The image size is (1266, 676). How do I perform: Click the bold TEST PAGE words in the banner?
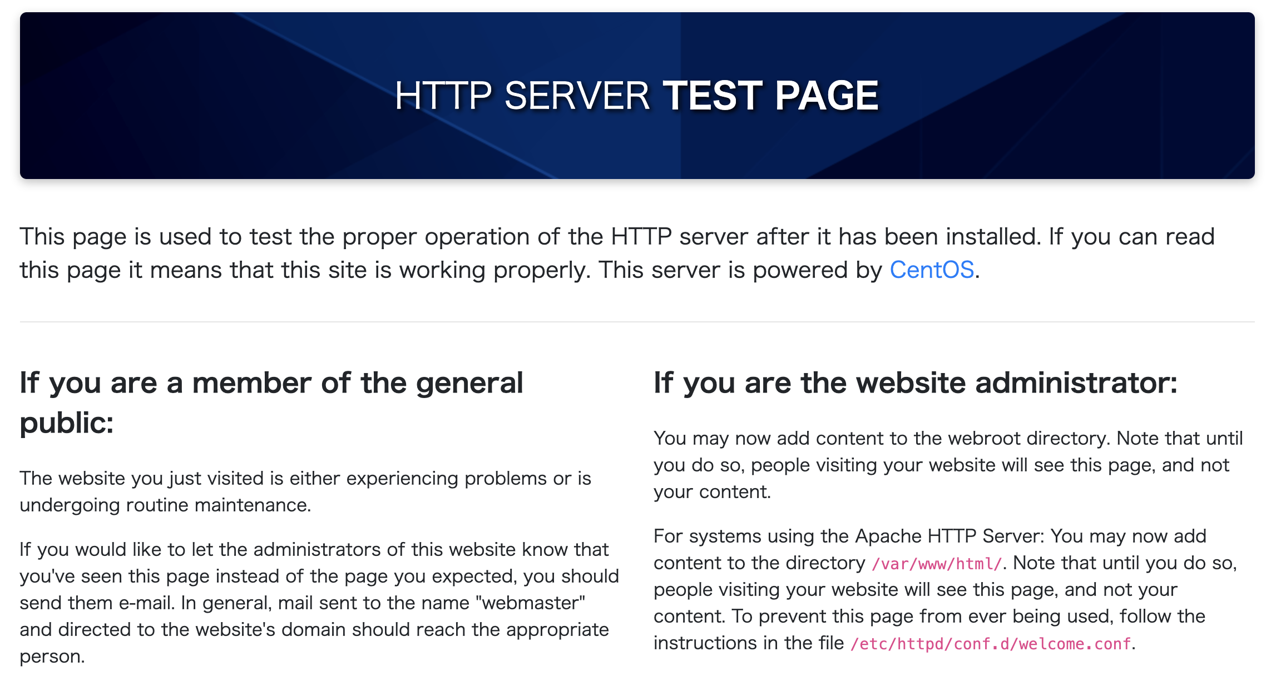[770, 96]
